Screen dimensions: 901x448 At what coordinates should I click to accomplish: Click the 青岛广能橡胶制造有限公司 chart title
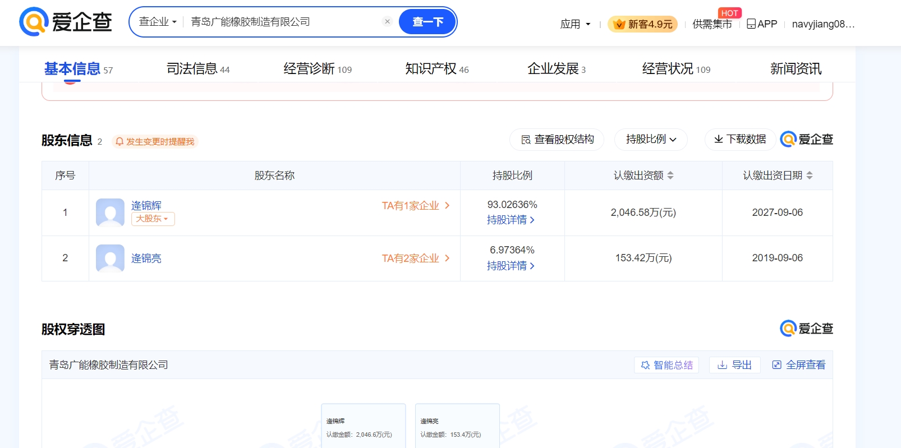(x=109, y=365)
